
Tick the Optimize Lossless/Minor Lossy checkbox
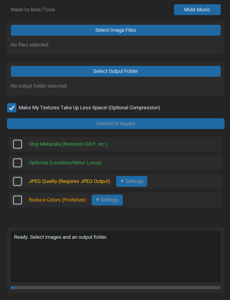click(x=17, y=163)
